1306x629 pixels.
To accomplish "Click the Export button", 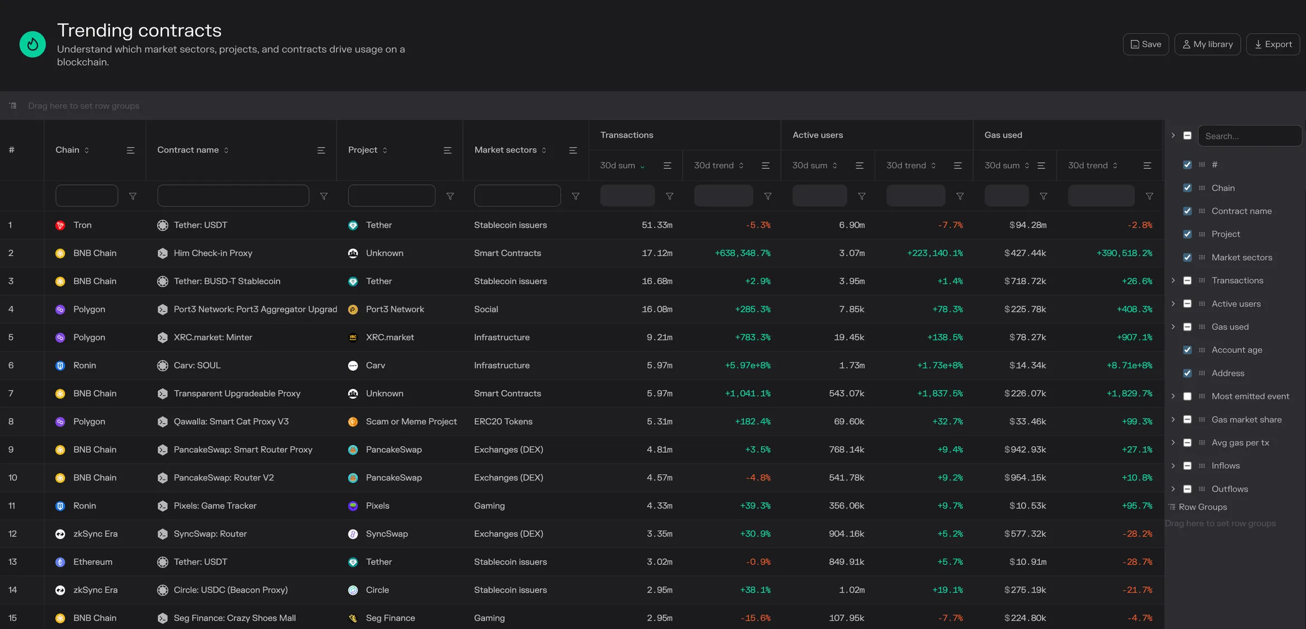I will tap(1273, 44).
